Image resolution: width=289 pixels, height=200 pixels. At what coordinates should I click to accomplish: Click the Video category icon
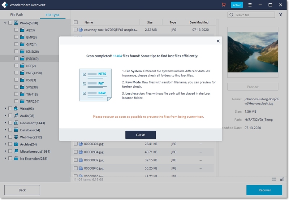tap(16, 108)
